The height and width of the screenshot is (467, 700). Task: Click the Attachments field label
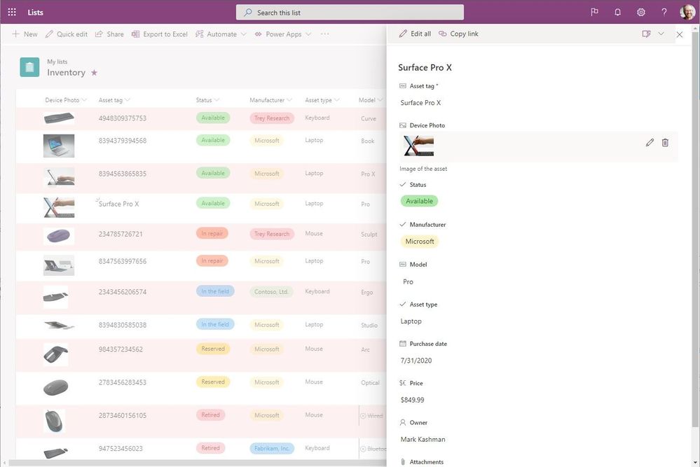tap(426, 461)
